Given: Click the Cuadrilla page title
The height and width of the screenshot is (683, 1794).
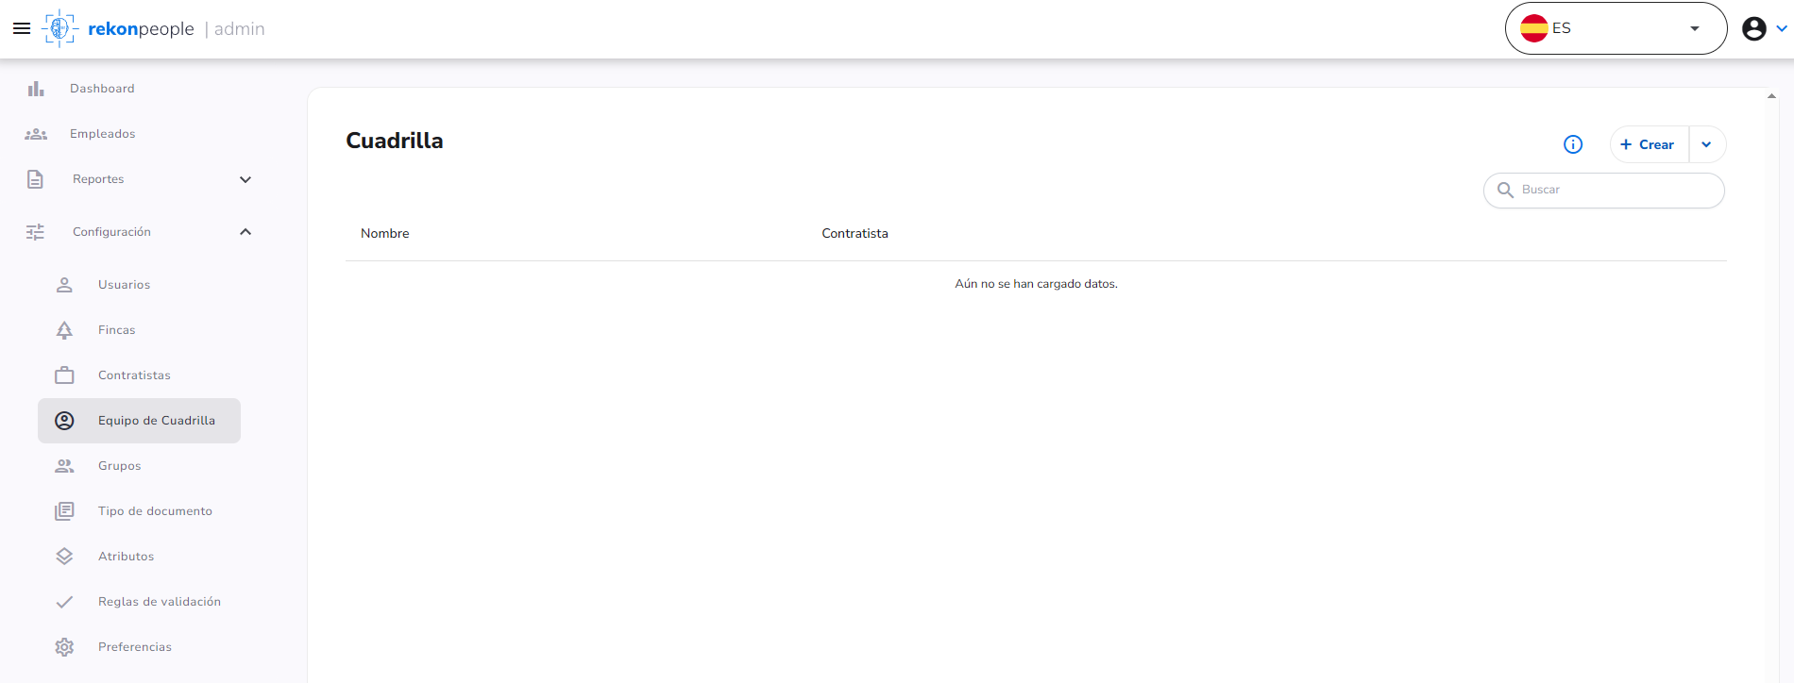Looking at the screenshot, I should [x=395, y=141].
